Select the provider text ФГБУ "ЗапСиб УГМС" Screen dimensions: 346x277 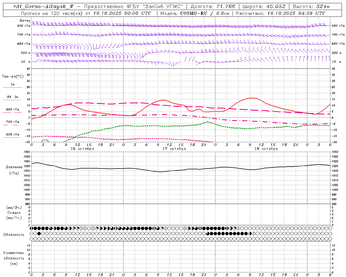[x=155, y=6]
